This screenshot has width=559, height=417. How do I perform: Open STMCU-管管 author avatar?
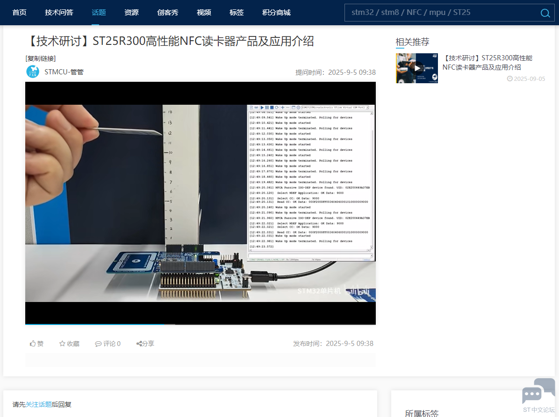tap(33, 72)
